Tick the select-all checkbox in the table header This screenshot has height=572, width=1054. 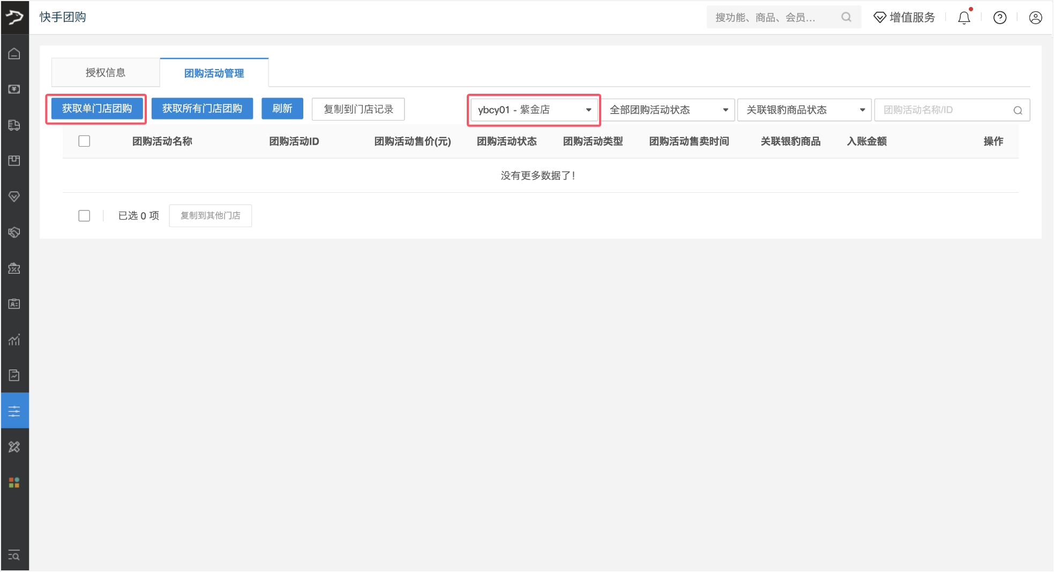click(84, 141)
